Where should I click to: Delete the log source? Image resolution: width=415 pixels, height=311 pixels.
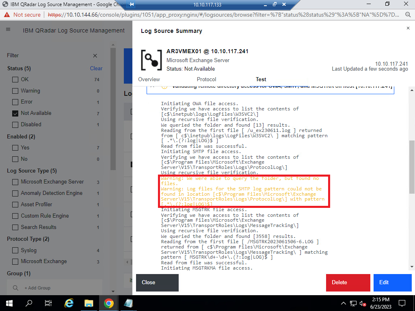348,283
